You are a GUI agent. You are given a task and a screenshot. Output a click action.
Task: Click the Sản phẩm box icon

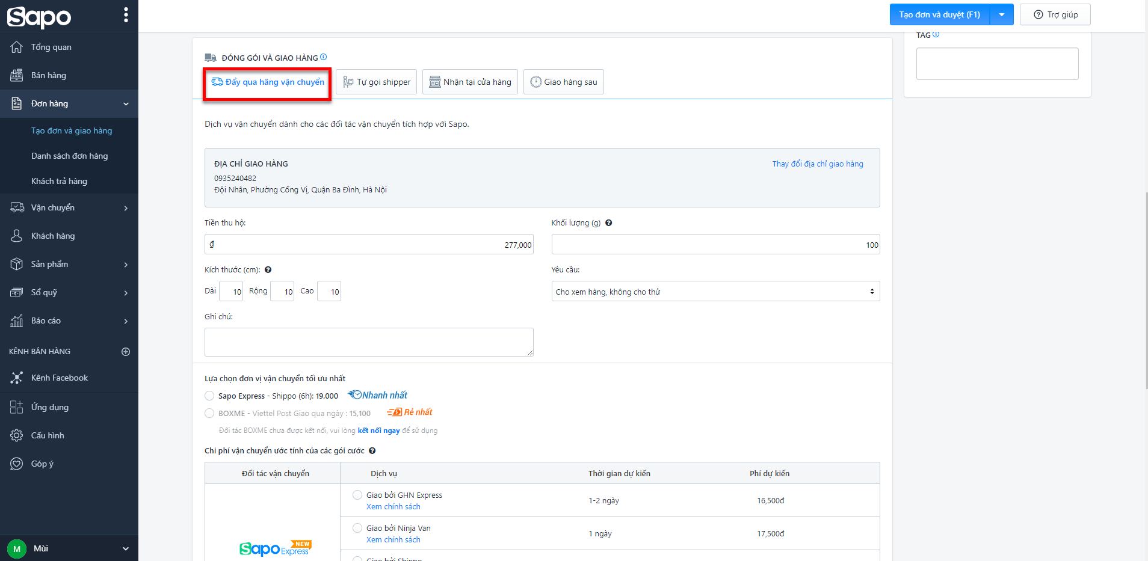click(17, 264)
